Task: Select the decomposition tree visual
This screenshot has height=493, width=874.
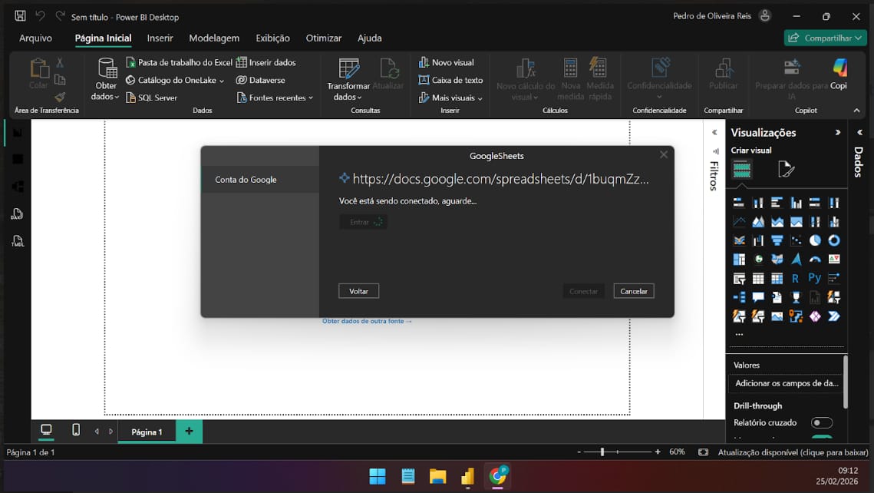Action: (739, 297)
